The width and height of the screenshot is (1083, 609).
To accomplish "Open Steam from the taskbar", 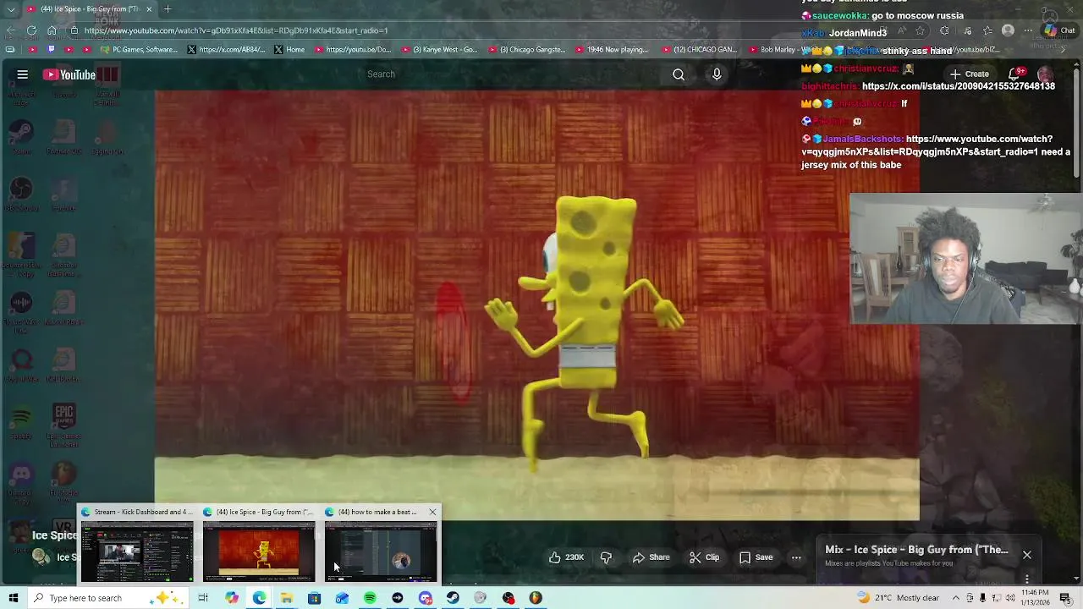I will (x=453, y=598).
